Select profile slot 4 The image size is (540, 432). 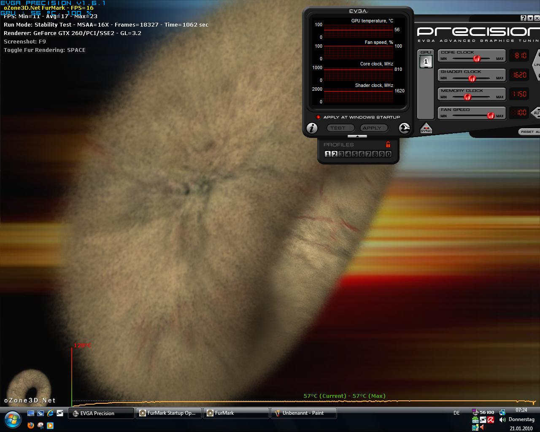coord(348,154)
